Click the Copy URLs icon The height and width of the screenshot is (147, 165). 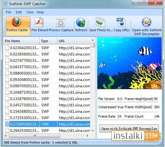[x=121, y=22]
